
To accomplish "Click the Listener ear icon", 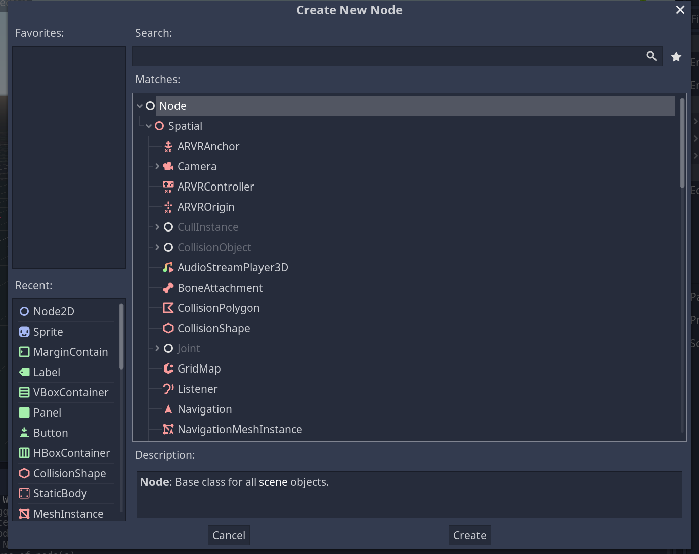I will 168,389.
